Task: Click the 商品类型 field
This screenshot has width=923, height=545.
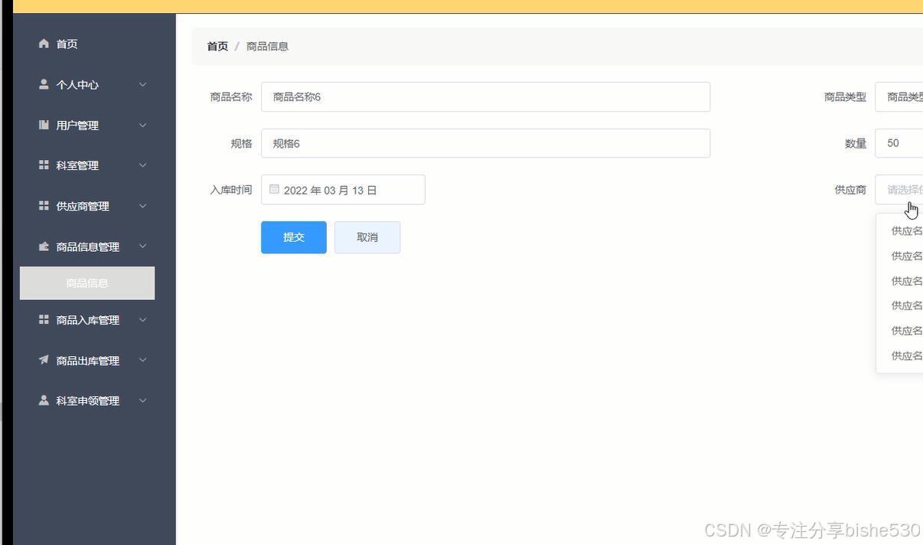Action: tap(899, 97)
